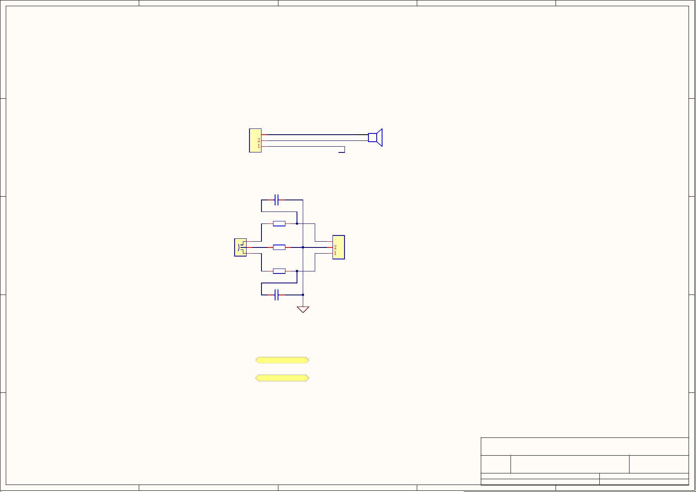Click junction dot beside the top resistor

(x=297, y=223)
